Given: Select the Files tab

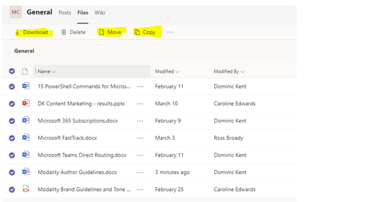Looking at the screenshot, I should [83, 13].
